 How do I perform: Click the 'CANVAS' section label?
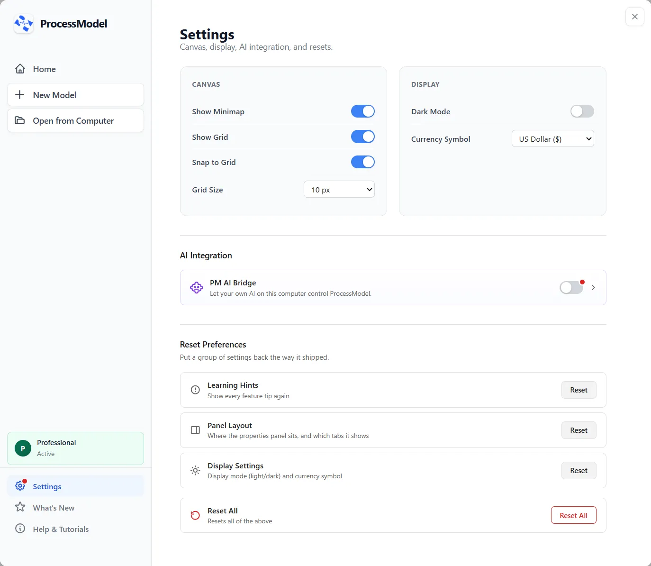(206, 84)
